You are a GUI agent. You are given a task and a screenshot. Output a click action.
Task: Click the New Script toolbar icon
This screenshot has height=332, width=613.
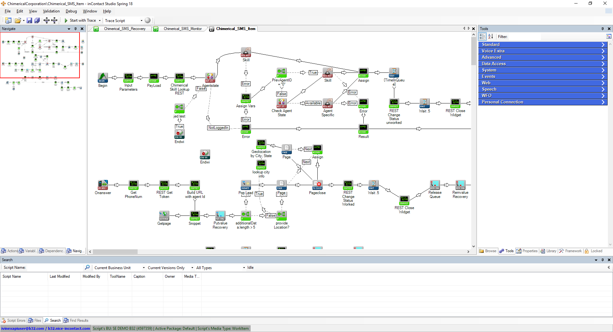coord(8,20)
